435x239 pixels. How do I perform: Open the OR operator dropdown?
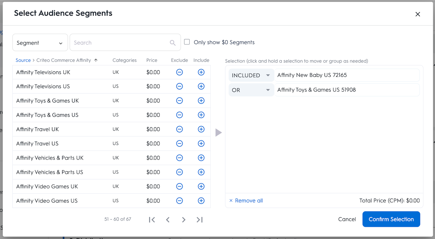coord(251,90)
